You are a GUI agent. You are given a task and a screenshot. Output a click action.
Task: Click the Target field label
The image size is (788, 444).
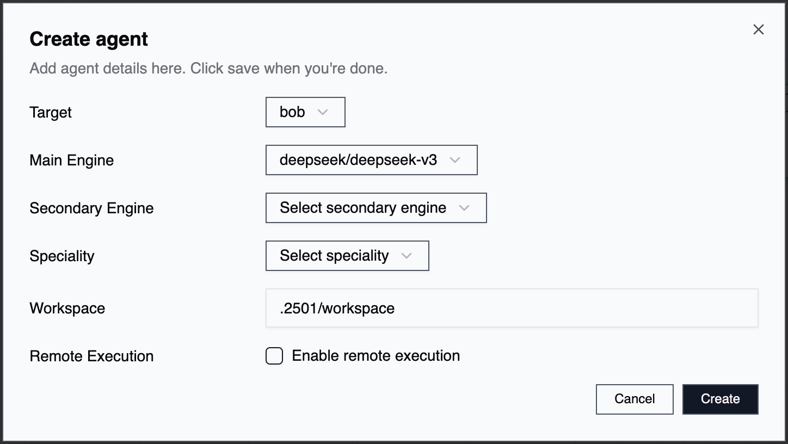click(x=51, y=113)
